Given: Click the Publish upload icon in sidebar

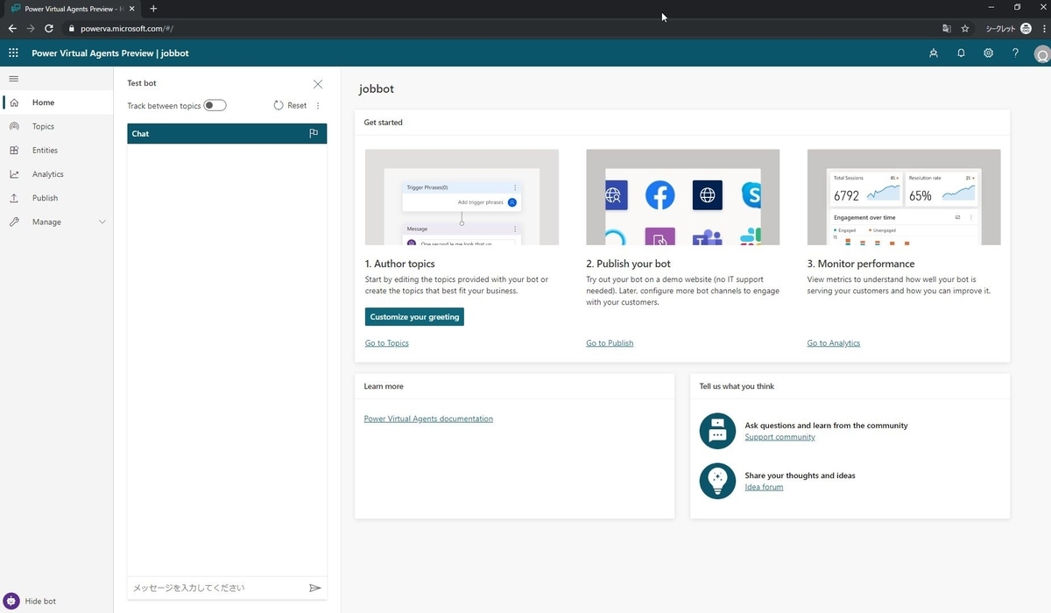Looking at the screenshot, I should click(x=14, y=198).
